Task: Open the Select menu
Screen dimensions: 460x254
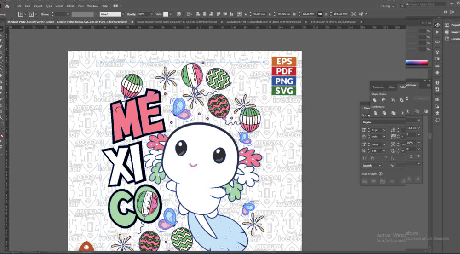Action: click(59, 6)
